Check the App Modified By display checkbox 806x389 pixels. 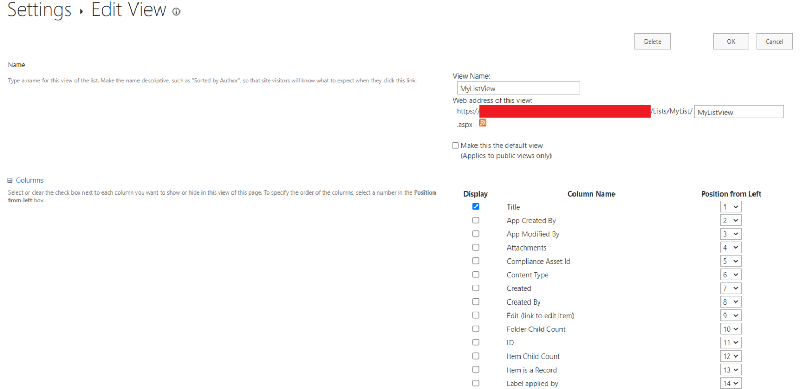click(x=476, y=234)
